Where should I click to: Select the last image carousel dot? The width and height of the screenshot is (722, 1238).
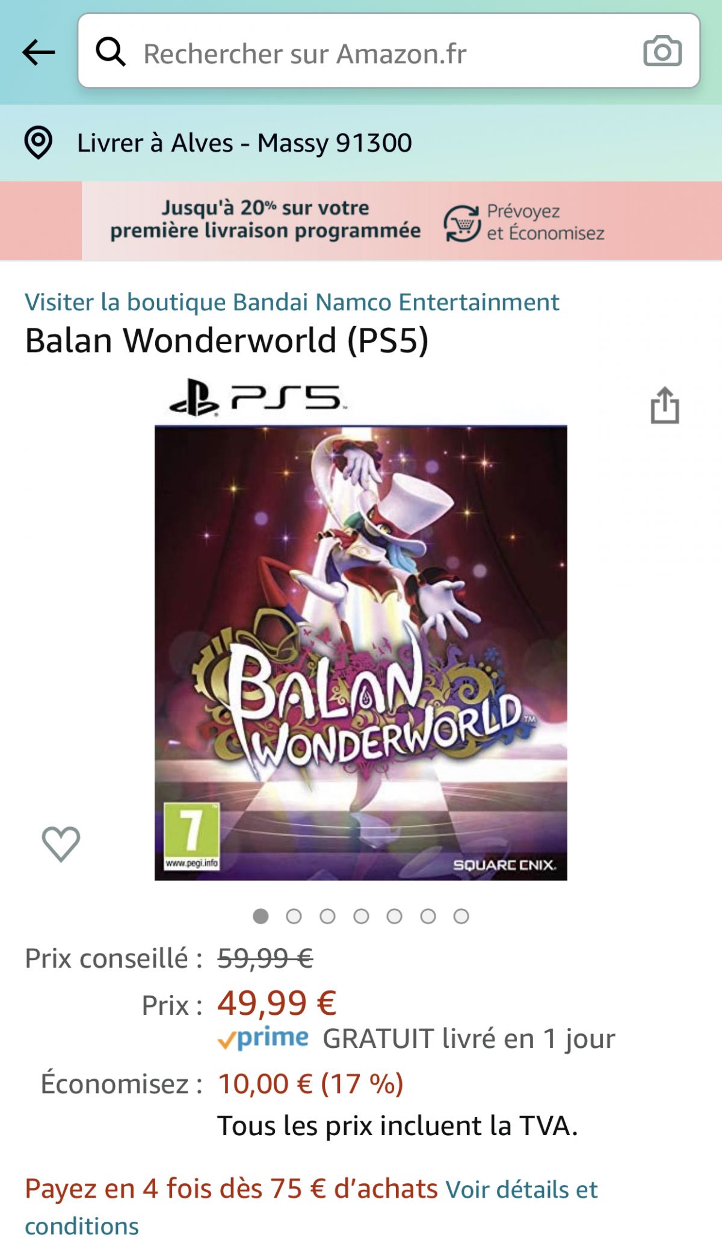(x=461, y=916)
